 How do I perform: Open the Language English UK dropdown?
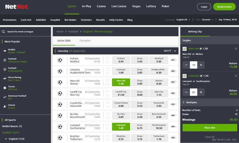(183, 20)
